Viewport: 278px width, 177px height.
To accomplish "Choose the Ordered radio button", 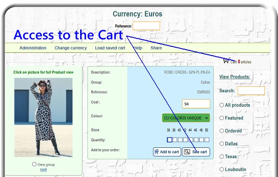I will 221,131.
